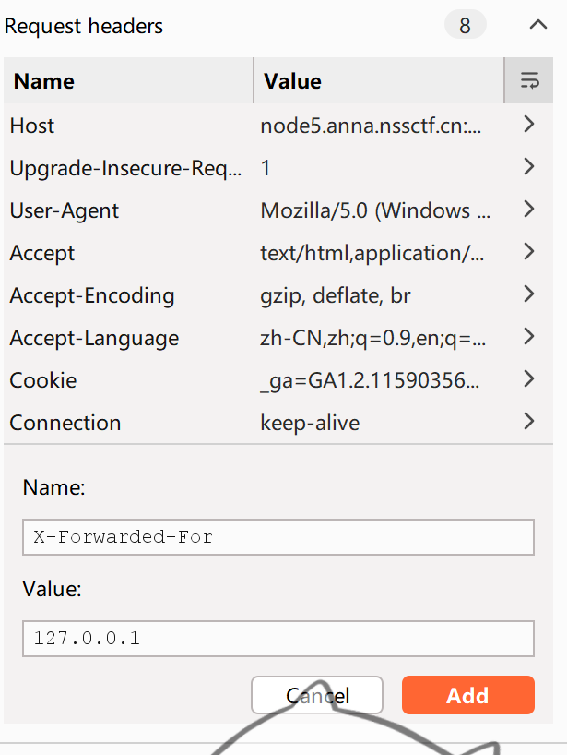Expand the Host header row arrow
This screenshot has height=755, width=567.
tap(528, 125)
